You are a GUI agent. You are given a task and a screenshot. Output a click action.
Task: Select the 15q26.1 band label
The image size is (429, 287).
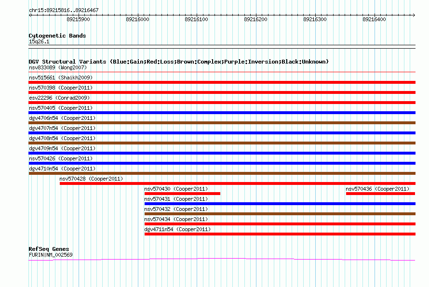tap(39, 41)
